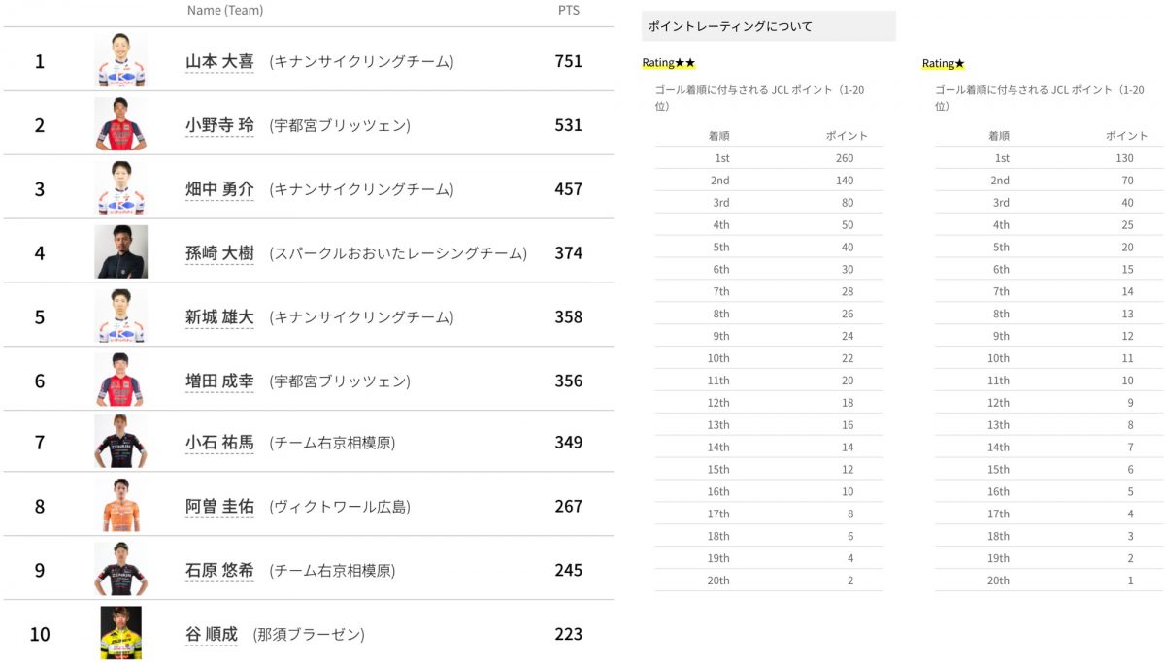The image size is (1165, 663).
Task: Click rider photo of 山本 大喜
Action: 121,61
